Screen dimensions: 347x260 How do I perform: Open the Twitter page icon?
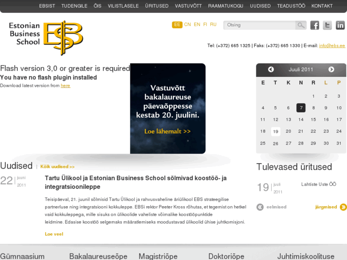point(327,25)
